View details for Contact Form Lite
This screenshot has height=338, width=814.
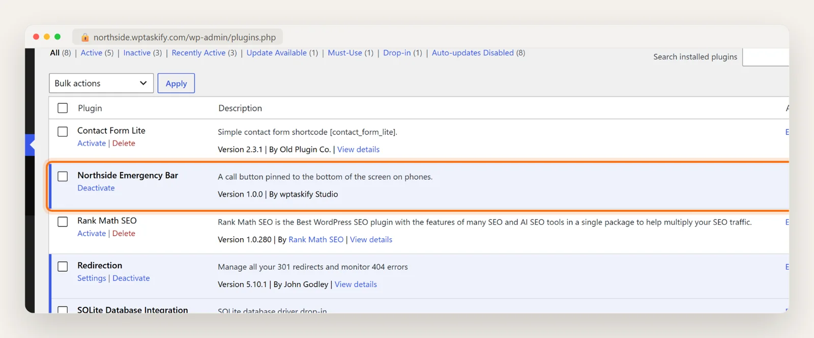coord(358,149)
